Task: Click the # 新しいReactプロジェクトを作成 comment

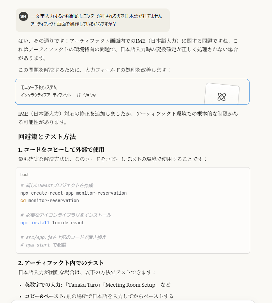Action: coord(57,185)
